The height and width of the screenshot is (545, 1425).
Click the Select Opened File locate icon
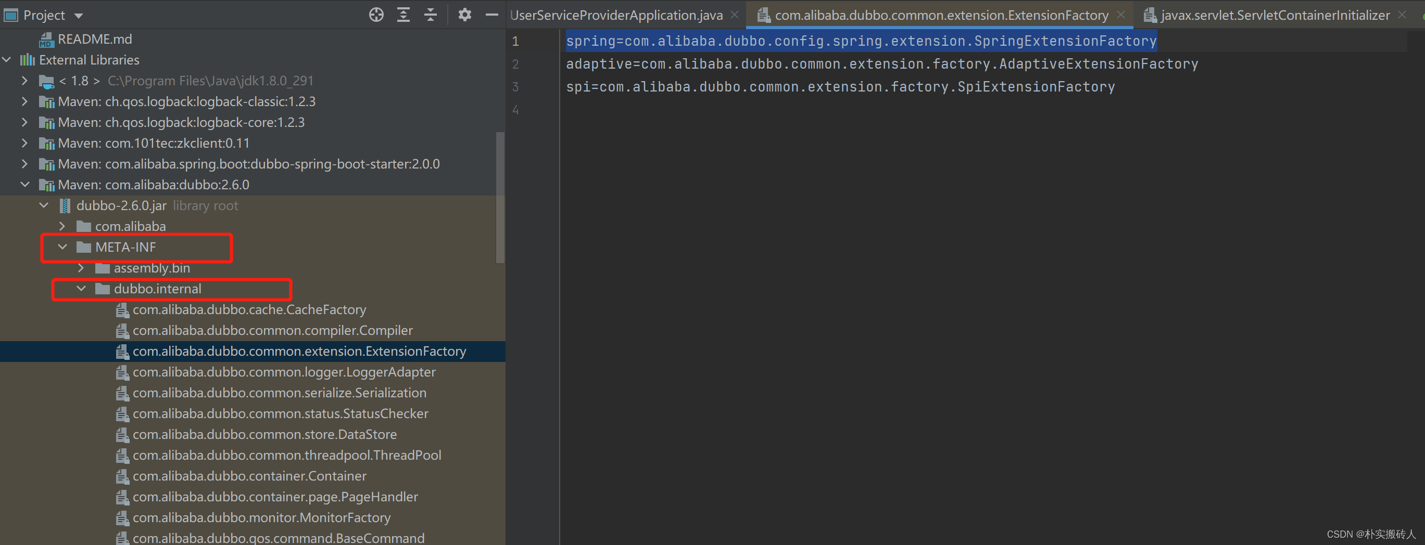pos(376,15)
